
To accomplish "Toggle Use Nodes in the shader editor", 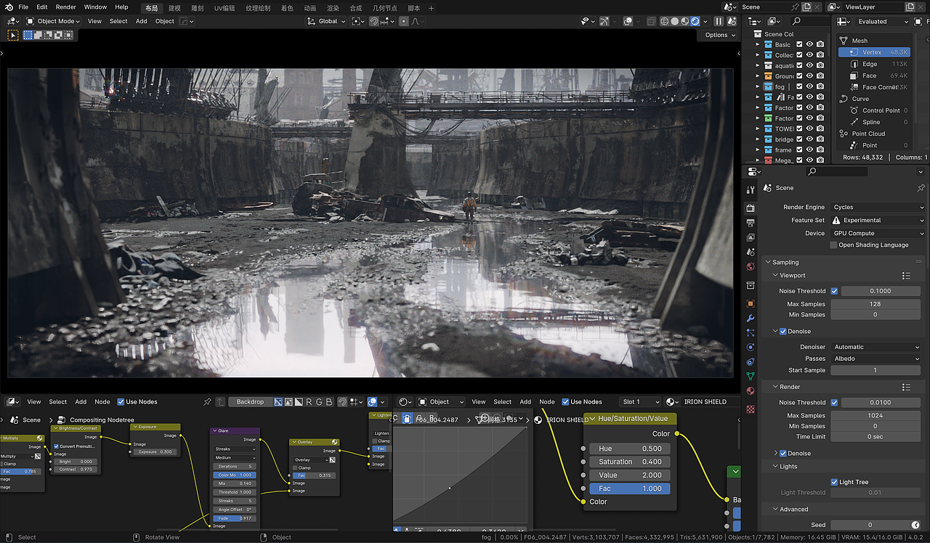I will click(x=565, y=401).
